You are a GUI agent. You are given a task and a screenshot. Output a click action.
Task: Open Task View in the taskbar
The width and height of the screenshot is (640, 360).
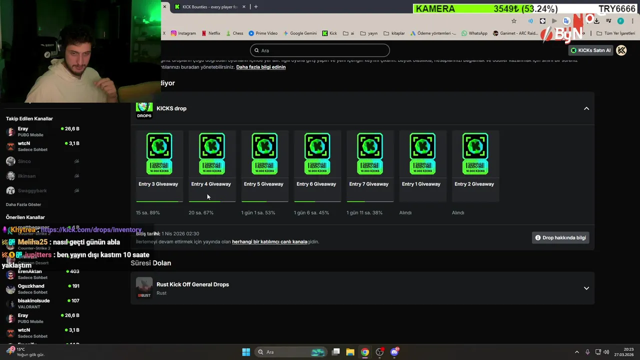[x=336, y=352]
